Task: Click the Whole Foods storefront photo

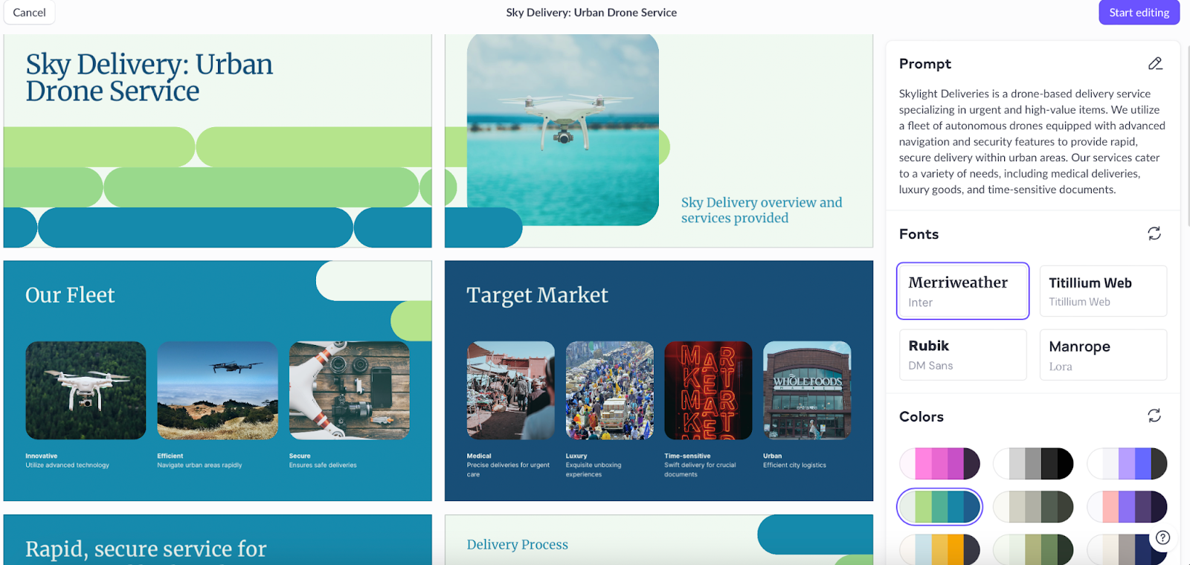Action: (807, 390)
